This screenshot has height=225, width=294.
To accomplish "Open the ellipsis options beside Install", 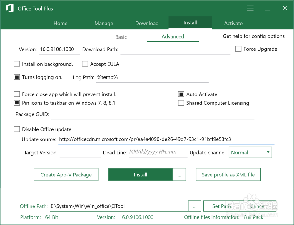I will pos(179,175).
